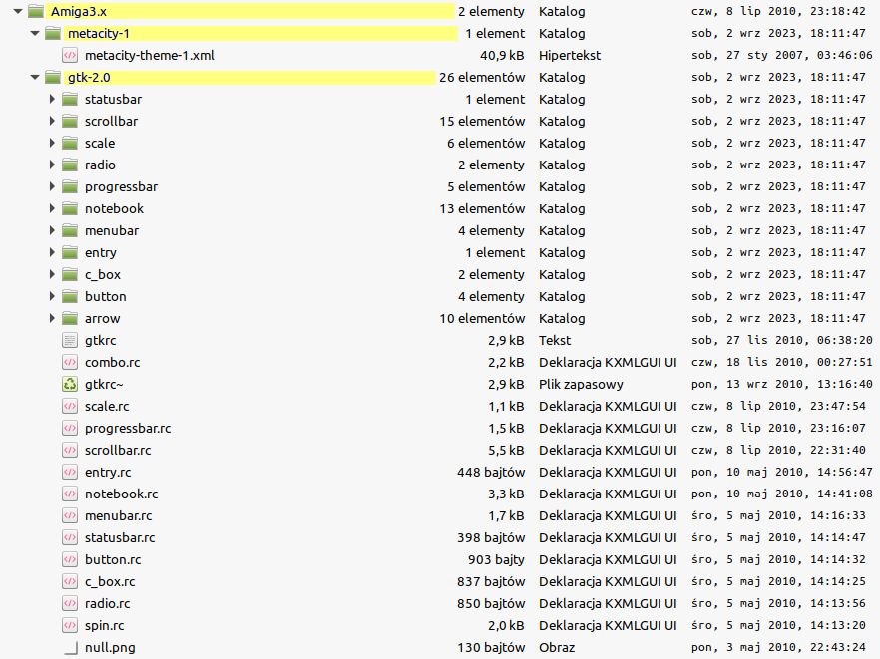Select the button.rc file name
The height and width of the screenshot is (659, 880).
[x=113, y=559]
